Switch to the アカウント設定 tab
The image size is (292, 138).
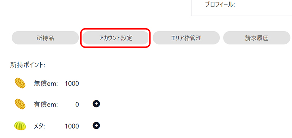(x=116, y=38)
